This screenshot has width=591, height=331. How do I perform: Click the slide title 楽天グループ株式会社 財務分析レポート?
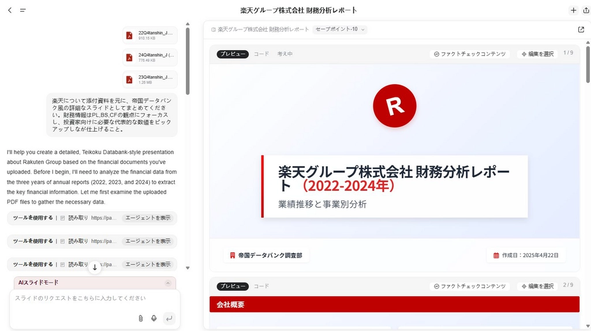[x=394, y=179]
